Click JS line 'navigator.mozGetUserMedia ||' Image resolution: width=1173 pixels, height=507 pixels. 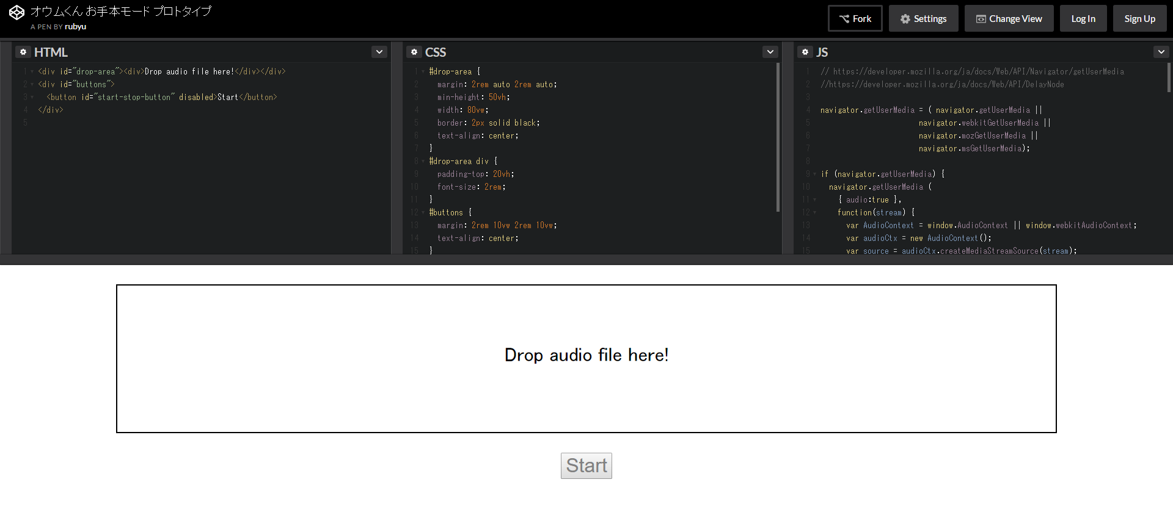click(978, 135)
